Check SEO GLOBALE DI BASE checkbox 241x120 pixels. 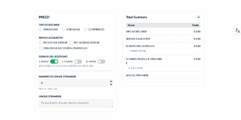click(x=71, y=43)
